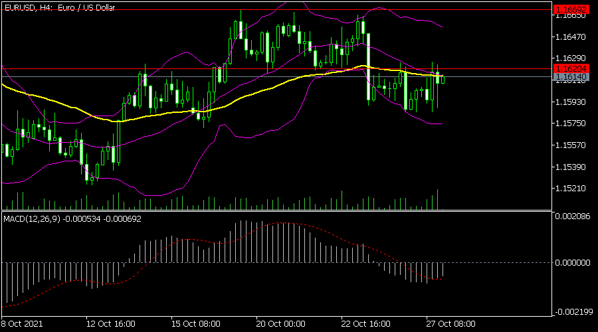Click the current price label 1.16140
Screen dimensions: 598x332
(571, 76)
